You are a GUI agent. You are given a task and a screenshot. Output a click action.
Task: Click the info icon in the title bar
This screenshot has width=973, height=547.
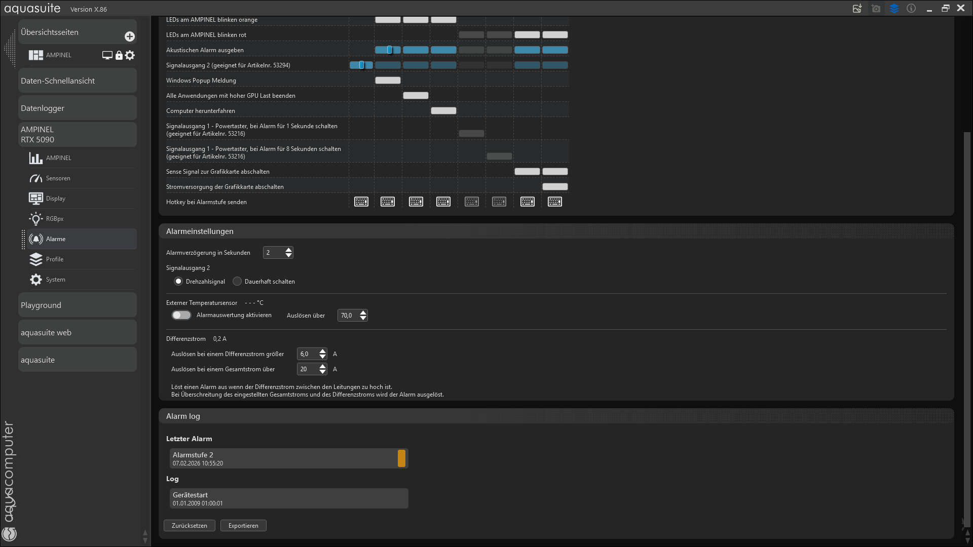pos(911,9)
